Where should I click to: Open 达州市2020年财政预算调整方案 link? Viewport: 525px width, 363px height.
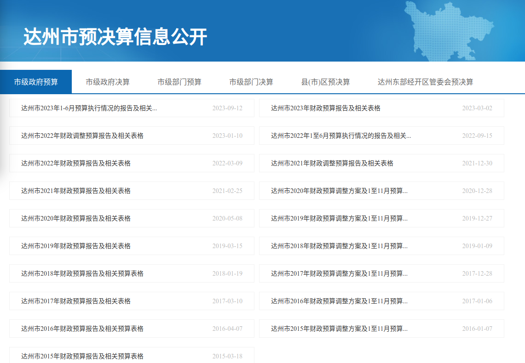tap(339, 191)
